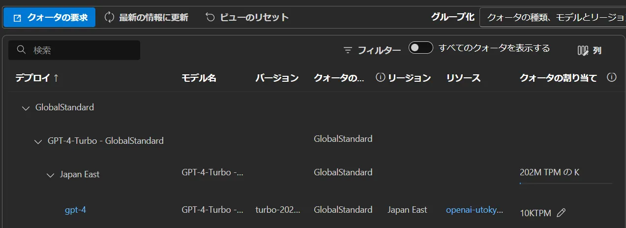Click the pencil edit icon beside 10KTPM
Image resolution: width=626 pixels, height=228 pixels.
561,213
